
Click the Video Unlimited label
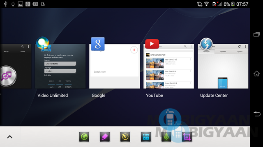pos(53,96)
